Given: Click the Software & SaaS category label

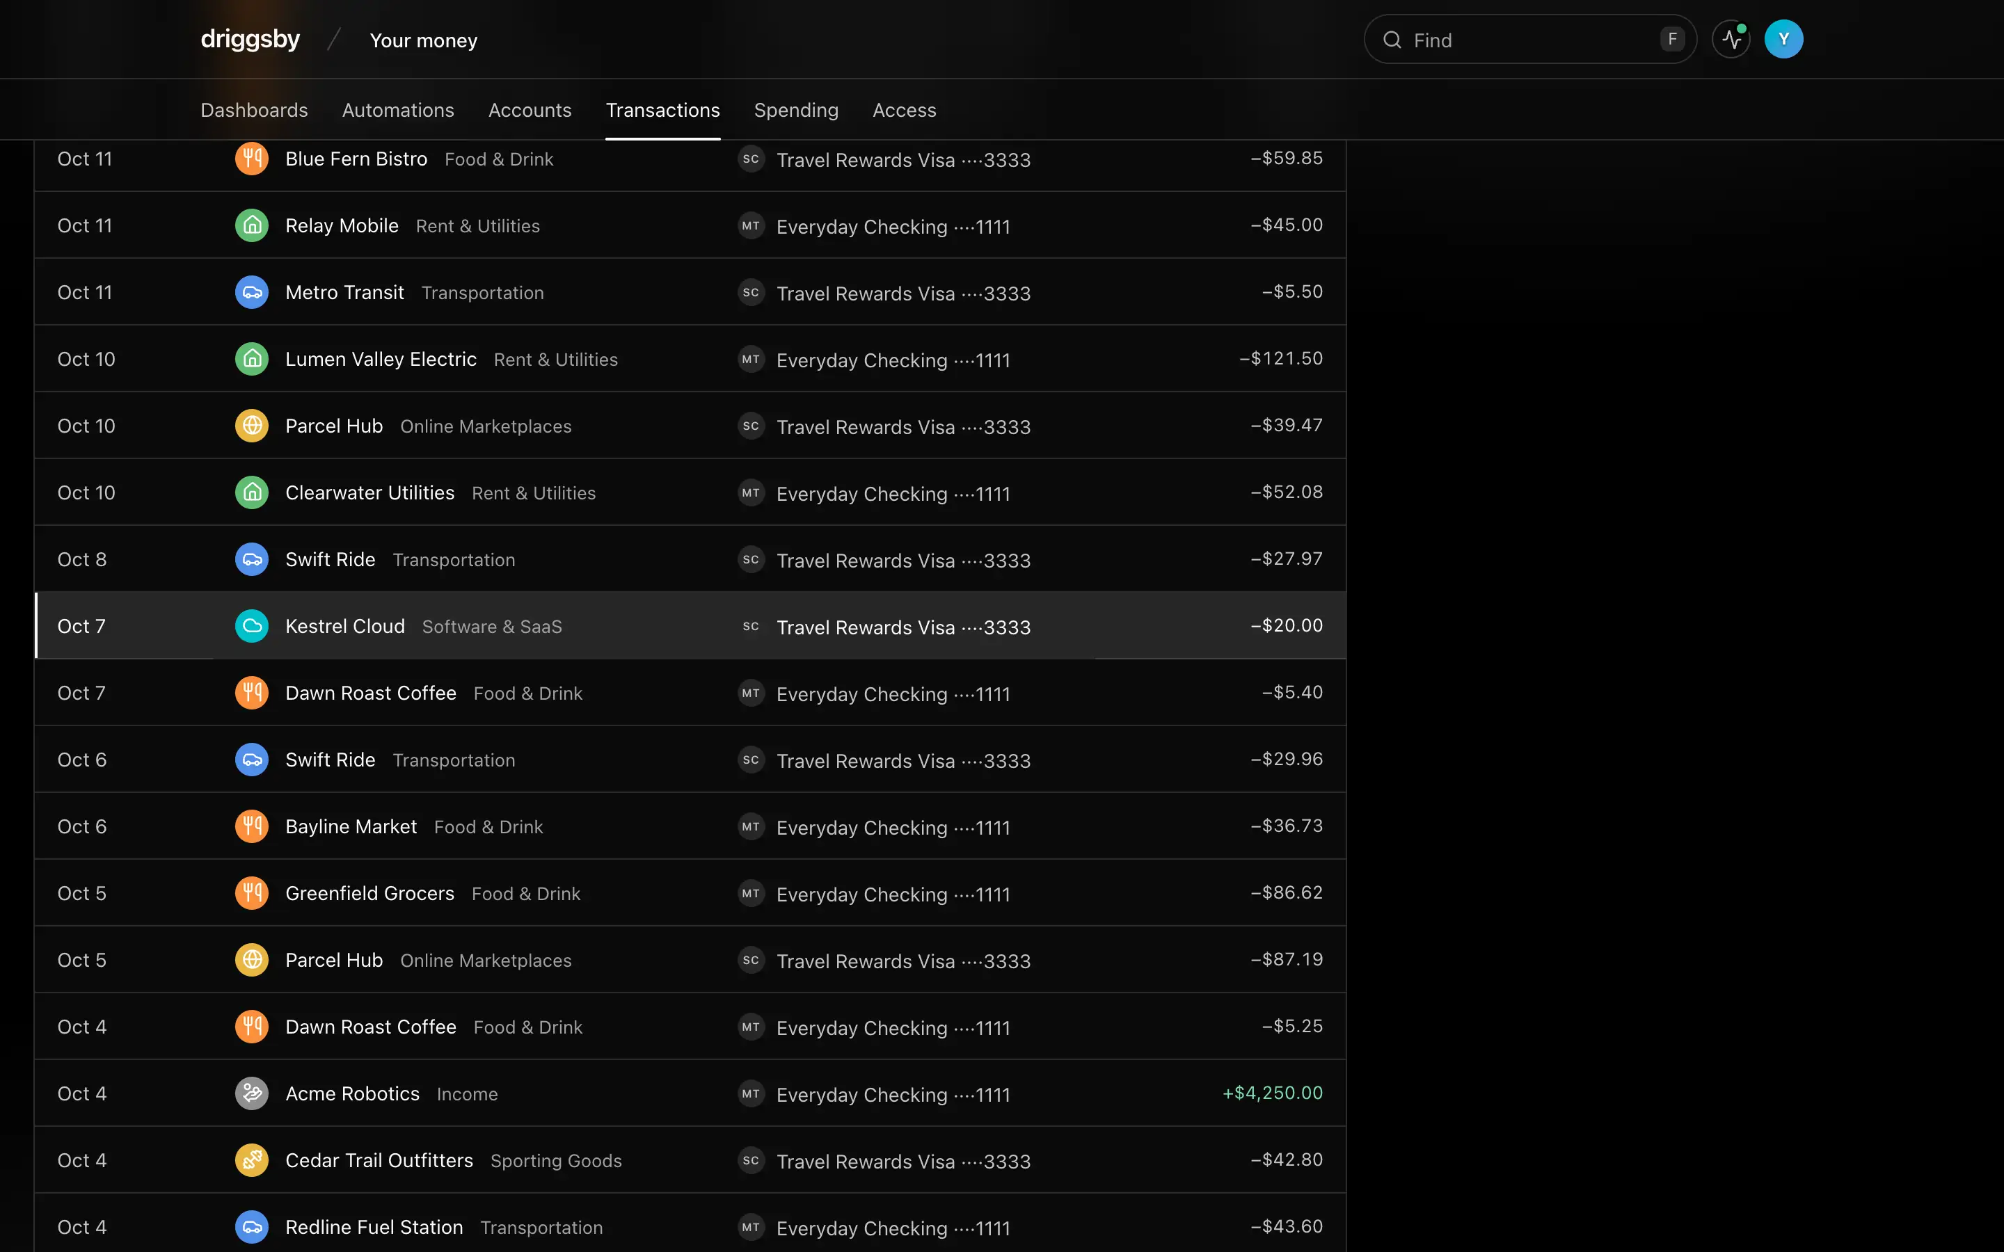Looking at the screenshot, I should (x=492, y=627).
